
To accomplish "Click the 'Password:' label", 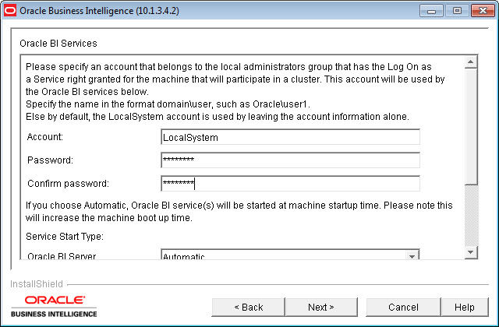I will point(50,160).
